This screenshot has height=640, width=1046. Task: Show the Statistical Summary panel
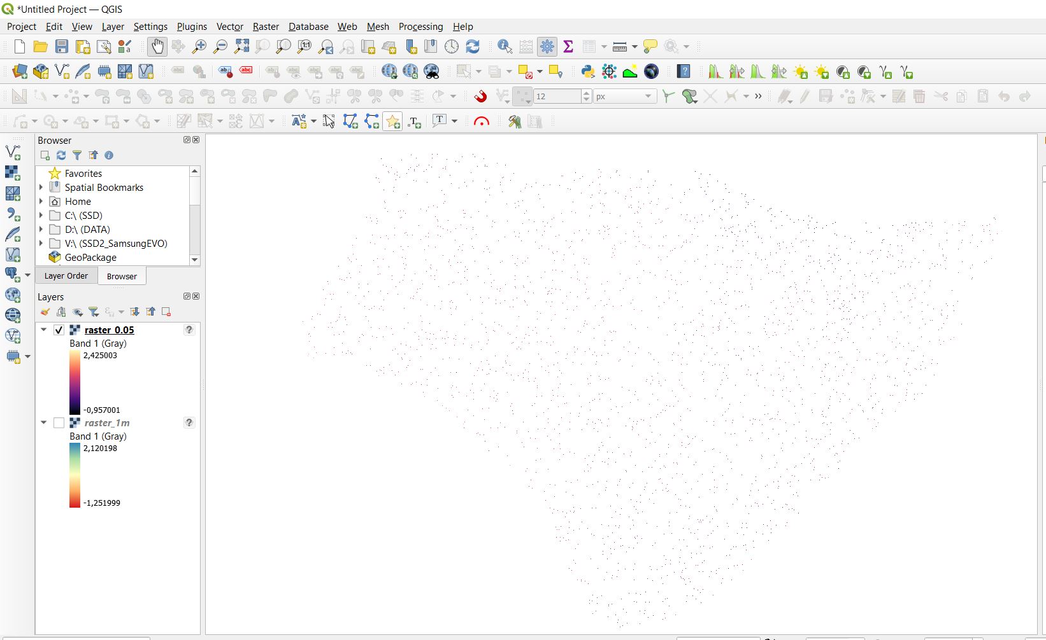pos(568,46)
